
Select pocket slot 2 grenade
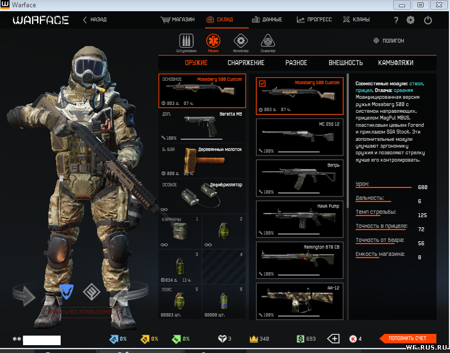224,231
